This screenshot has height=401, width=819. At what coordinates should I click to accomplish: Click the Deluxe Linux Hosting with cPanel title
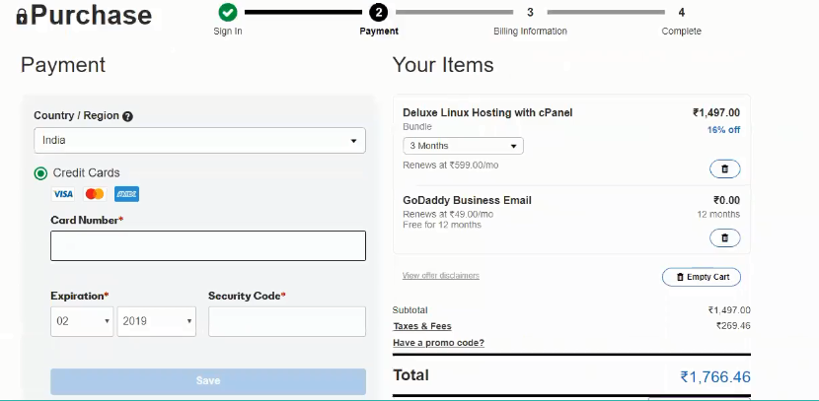tap(487, 112)
